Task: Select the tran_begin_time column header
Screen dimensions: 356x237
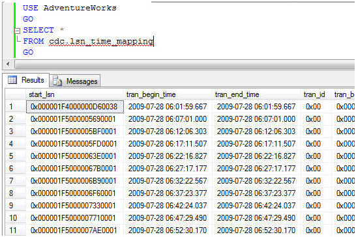Action: (168, 94)
